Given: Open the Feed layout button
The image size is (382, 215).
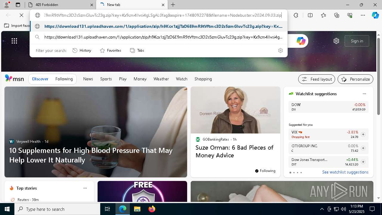Looking at the screenshot, I should coord(317,79).
